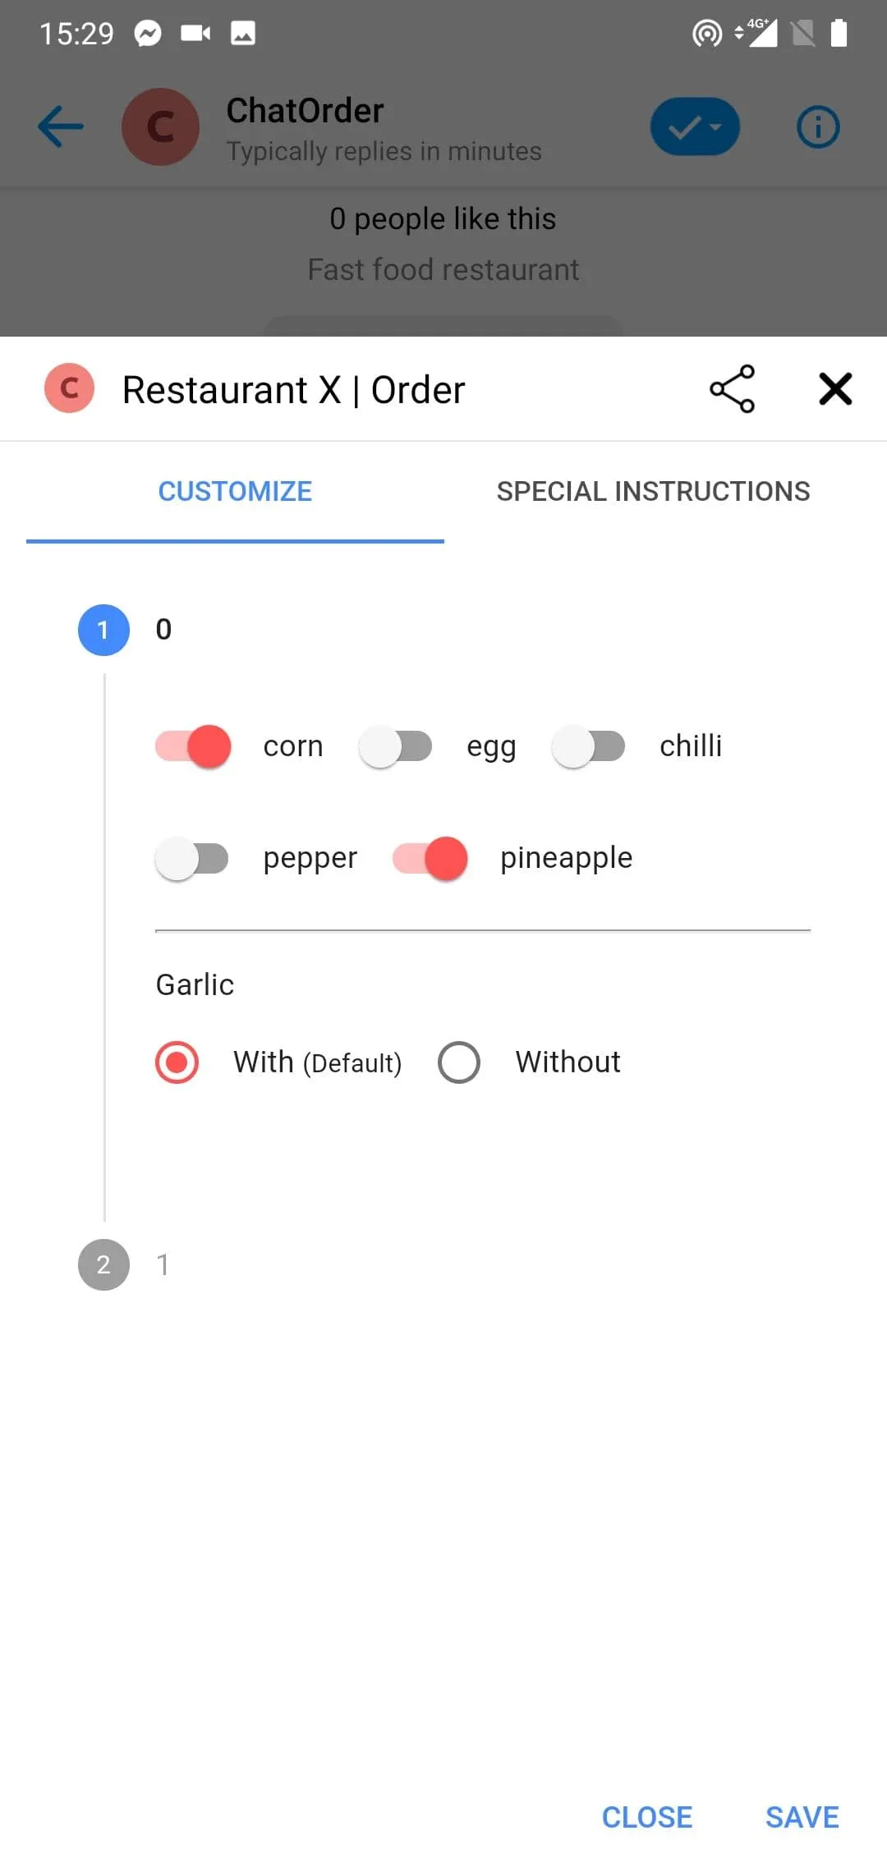This screenshot has width=887, height=1872.
Task: Open the ChatOrder info icon
Action: point(818,126)
